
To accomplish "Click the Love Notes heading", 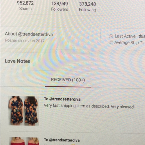I will pos(17,61).
